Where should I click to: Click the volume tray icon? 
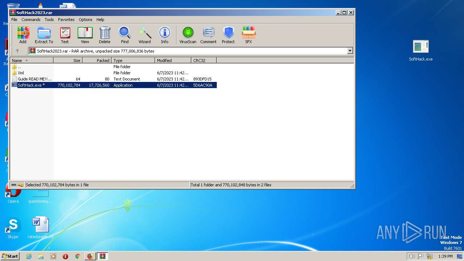[412, 256]
